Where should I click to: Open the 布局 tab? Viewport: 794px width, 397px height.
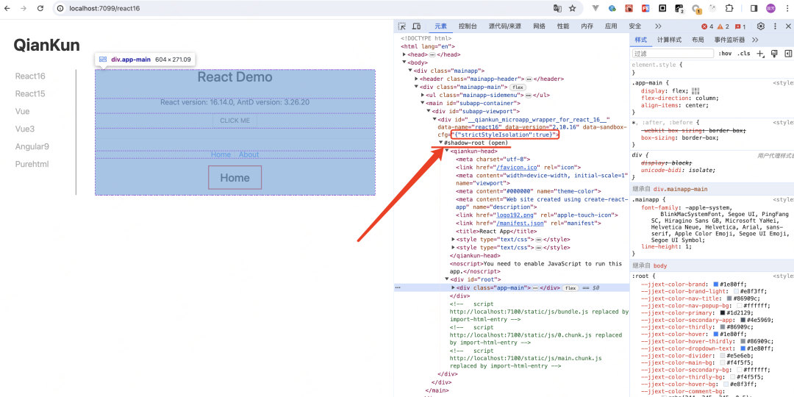(x=698, y=40)
